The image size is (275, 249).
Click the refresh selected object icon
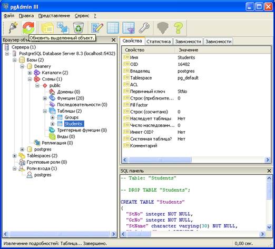[x=28, y=28]
